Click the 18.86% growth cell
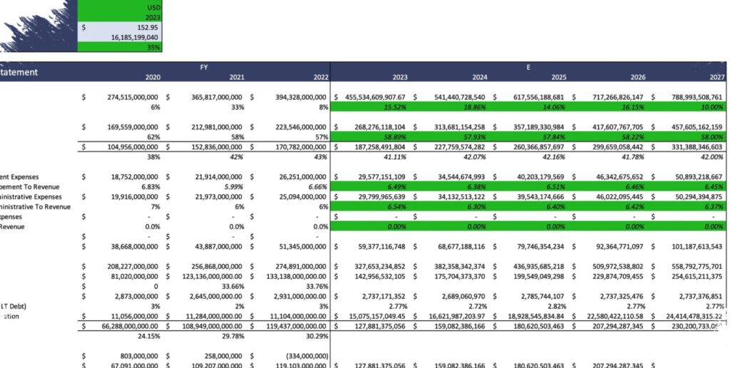730x368 pixels. (474, 107)
